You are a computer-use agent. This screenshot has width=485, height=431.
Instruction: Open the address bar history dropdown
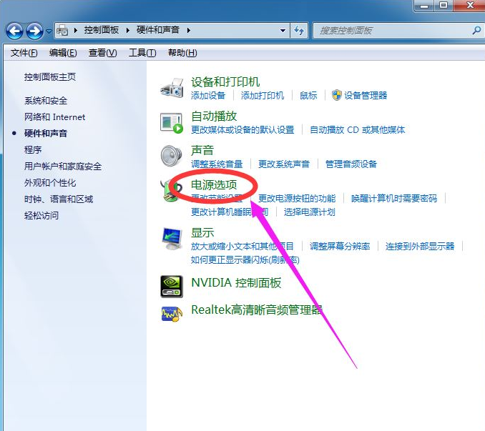(283, 31)
